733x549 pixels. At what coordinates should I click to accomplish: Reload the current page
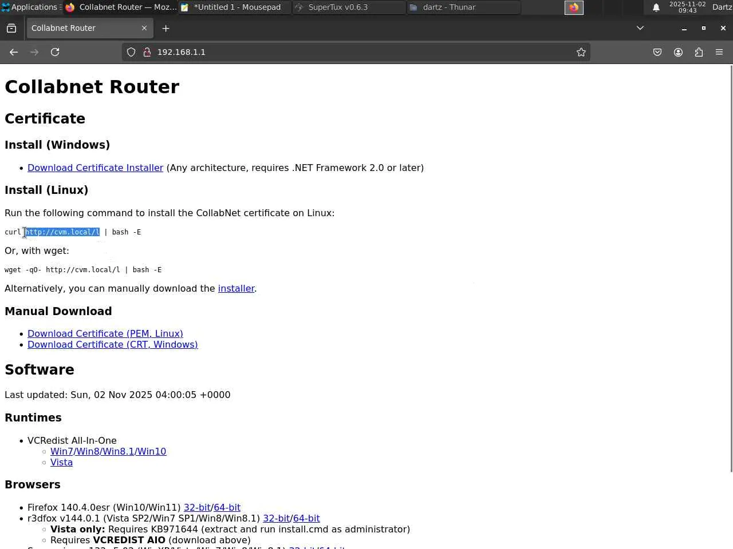point(55,52)
